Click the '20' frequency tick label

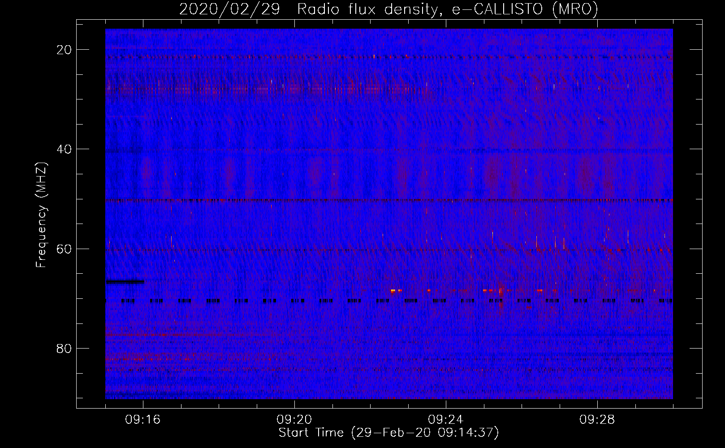[64, 49]
